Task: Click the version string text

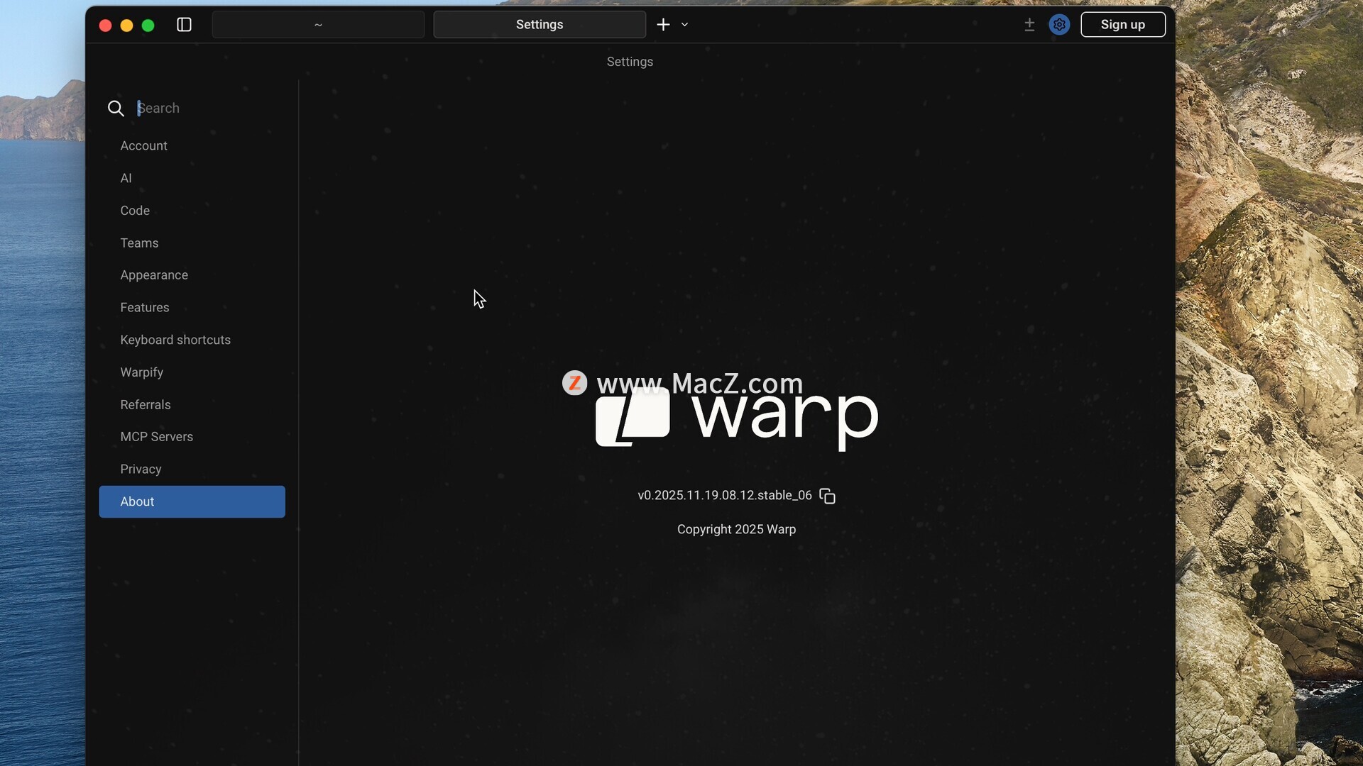Action: [724, 496]
